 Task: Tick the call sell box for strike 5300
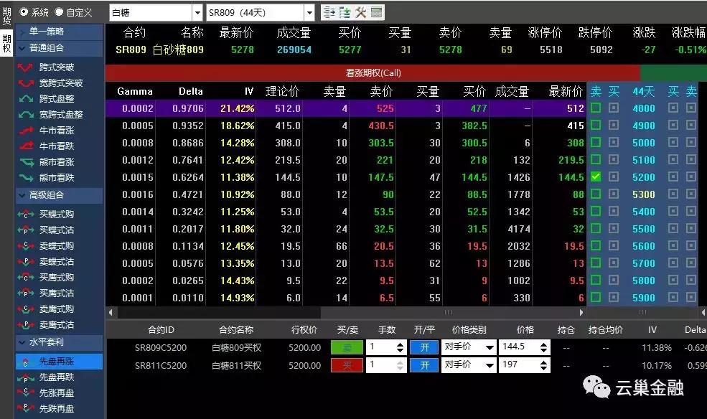tap(596, 194)
